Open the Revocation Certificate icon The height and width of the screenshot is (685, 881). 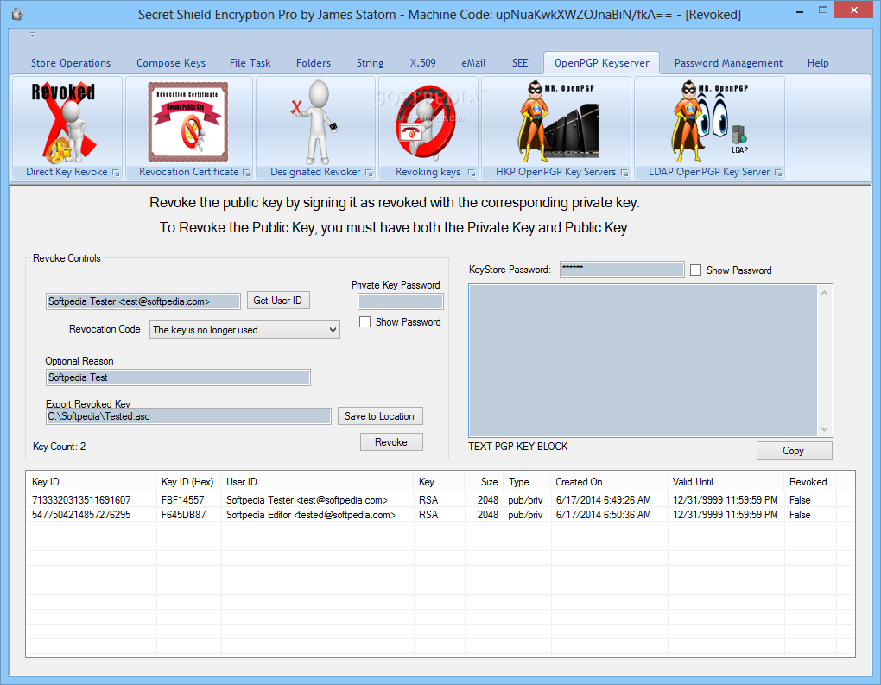click(x=188, y=122)
